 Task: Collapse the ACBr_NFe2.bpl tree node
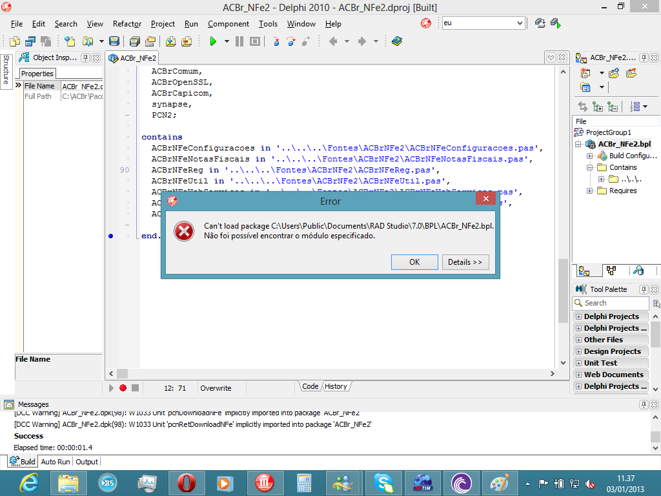pyautogui.click(x=578, y=144)
